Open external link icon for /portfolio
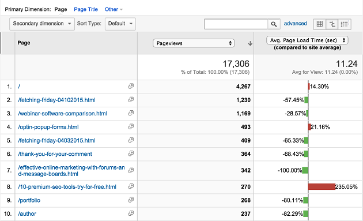The width and height of the screenshot is (363, 221). 131,200
